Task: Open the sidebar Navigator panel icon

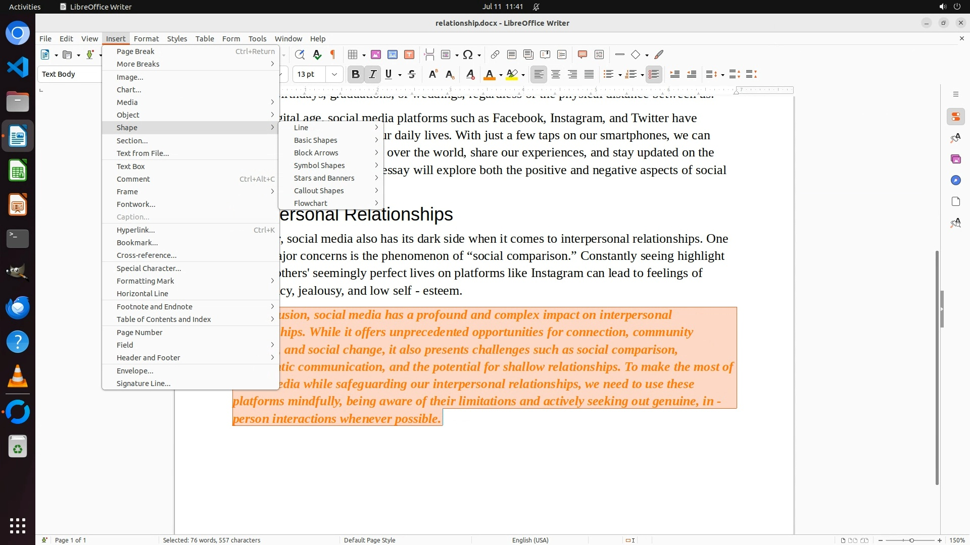Action: [955, 180]
